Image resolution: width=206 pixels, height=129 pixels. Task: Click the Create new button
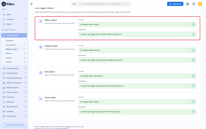[x=175, y=4]
